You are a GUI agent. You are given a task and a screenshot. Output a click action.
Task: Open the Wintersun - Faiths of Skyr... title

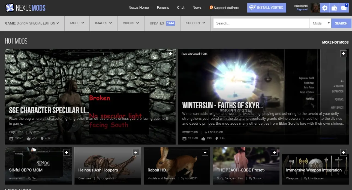tap(222, 105)
